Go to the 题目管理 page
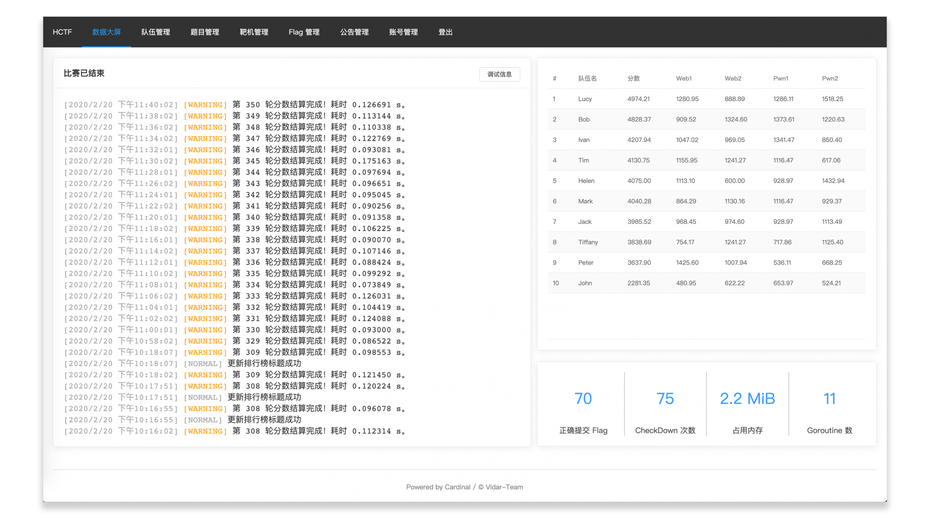 point(205,32)
